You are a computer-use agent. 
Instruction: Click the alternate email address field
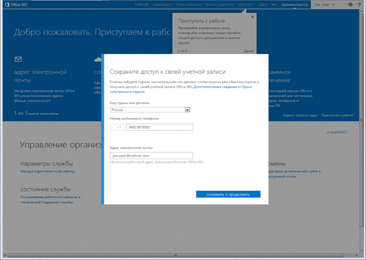(x=151, y=156)
